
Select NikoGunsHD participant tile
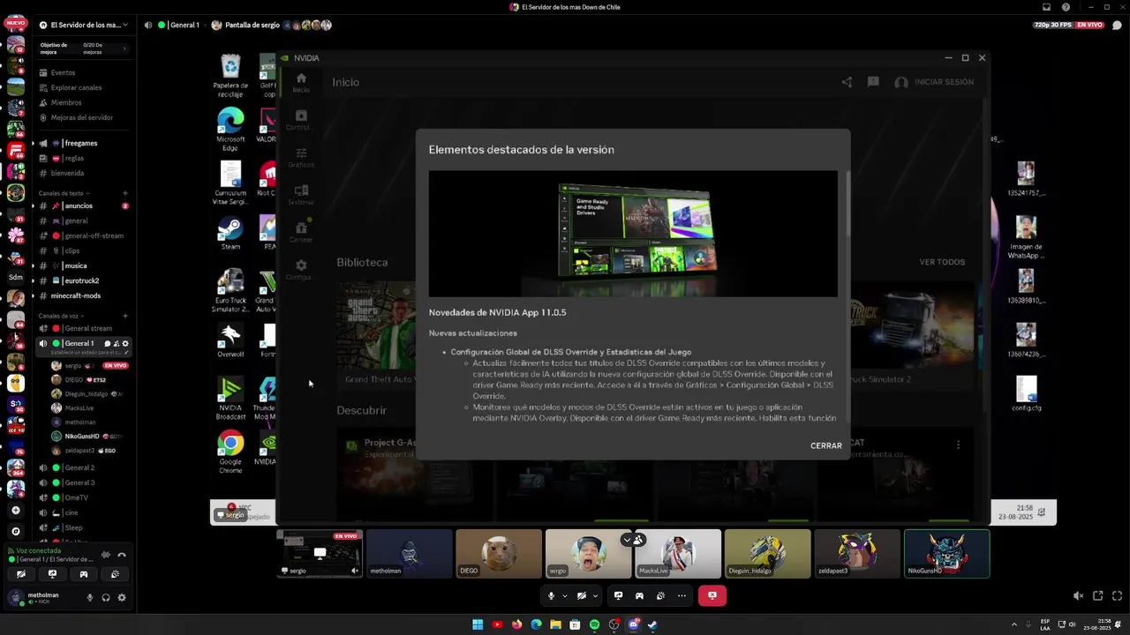click(x=946, y=554)
